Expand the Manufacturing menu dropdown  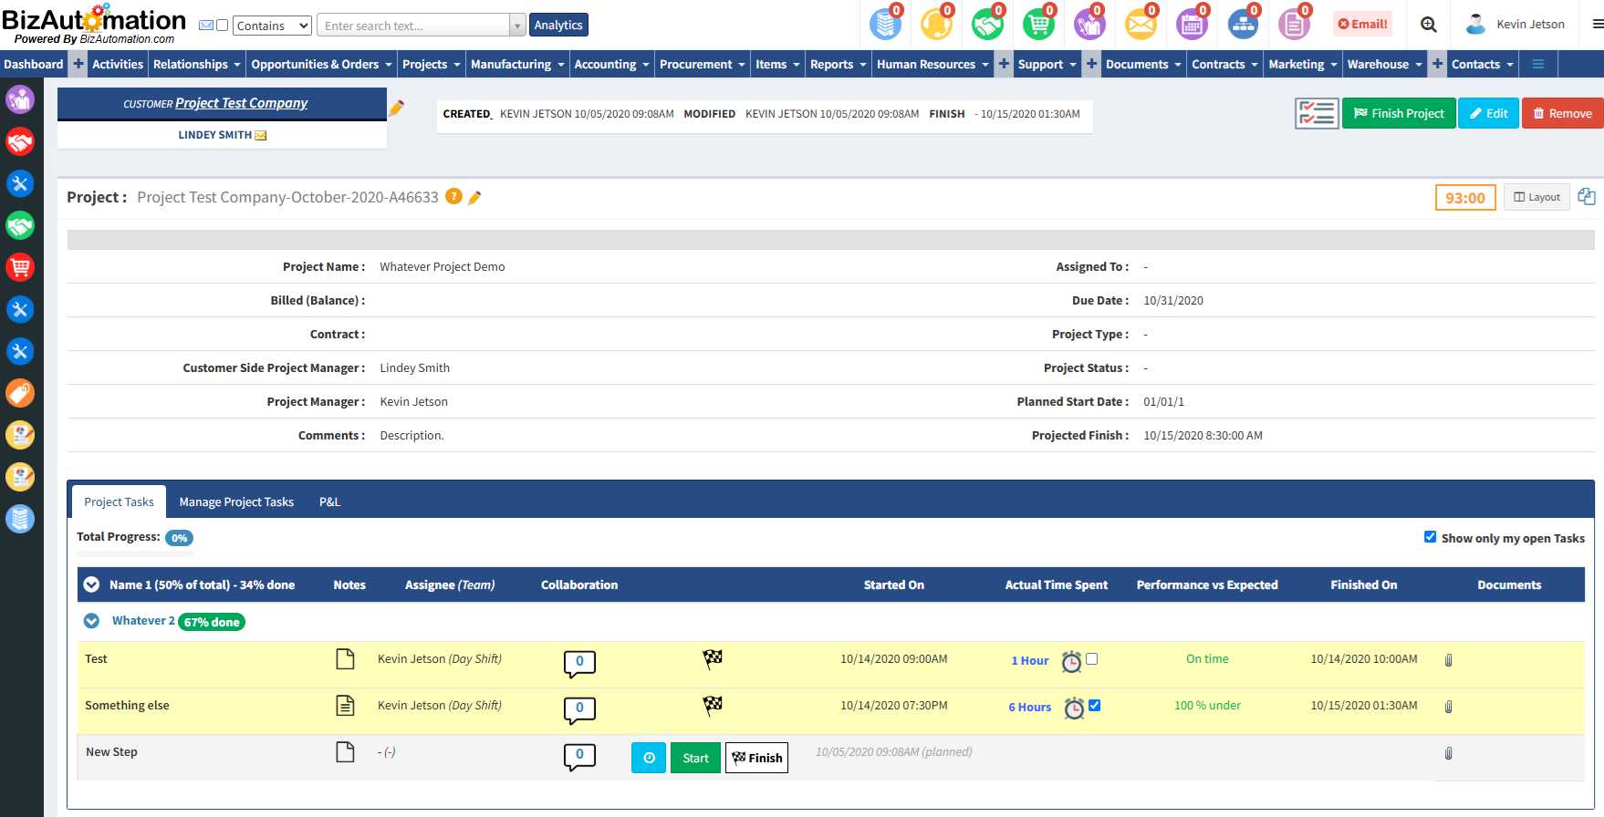click(x=517, y=64)
